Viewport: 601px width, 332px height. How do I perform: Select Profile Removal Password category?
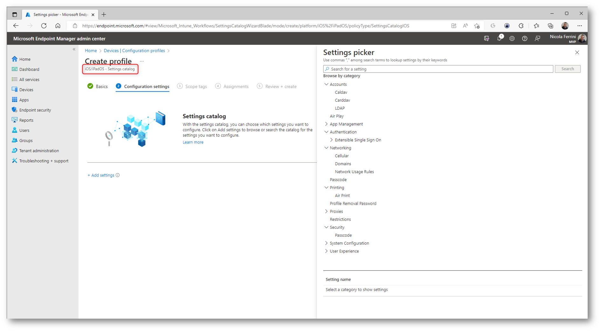[x=353, y=204]
